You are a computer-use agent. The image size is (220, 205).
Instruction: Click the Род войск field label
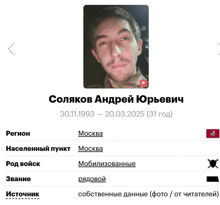(x=23, y=164)
